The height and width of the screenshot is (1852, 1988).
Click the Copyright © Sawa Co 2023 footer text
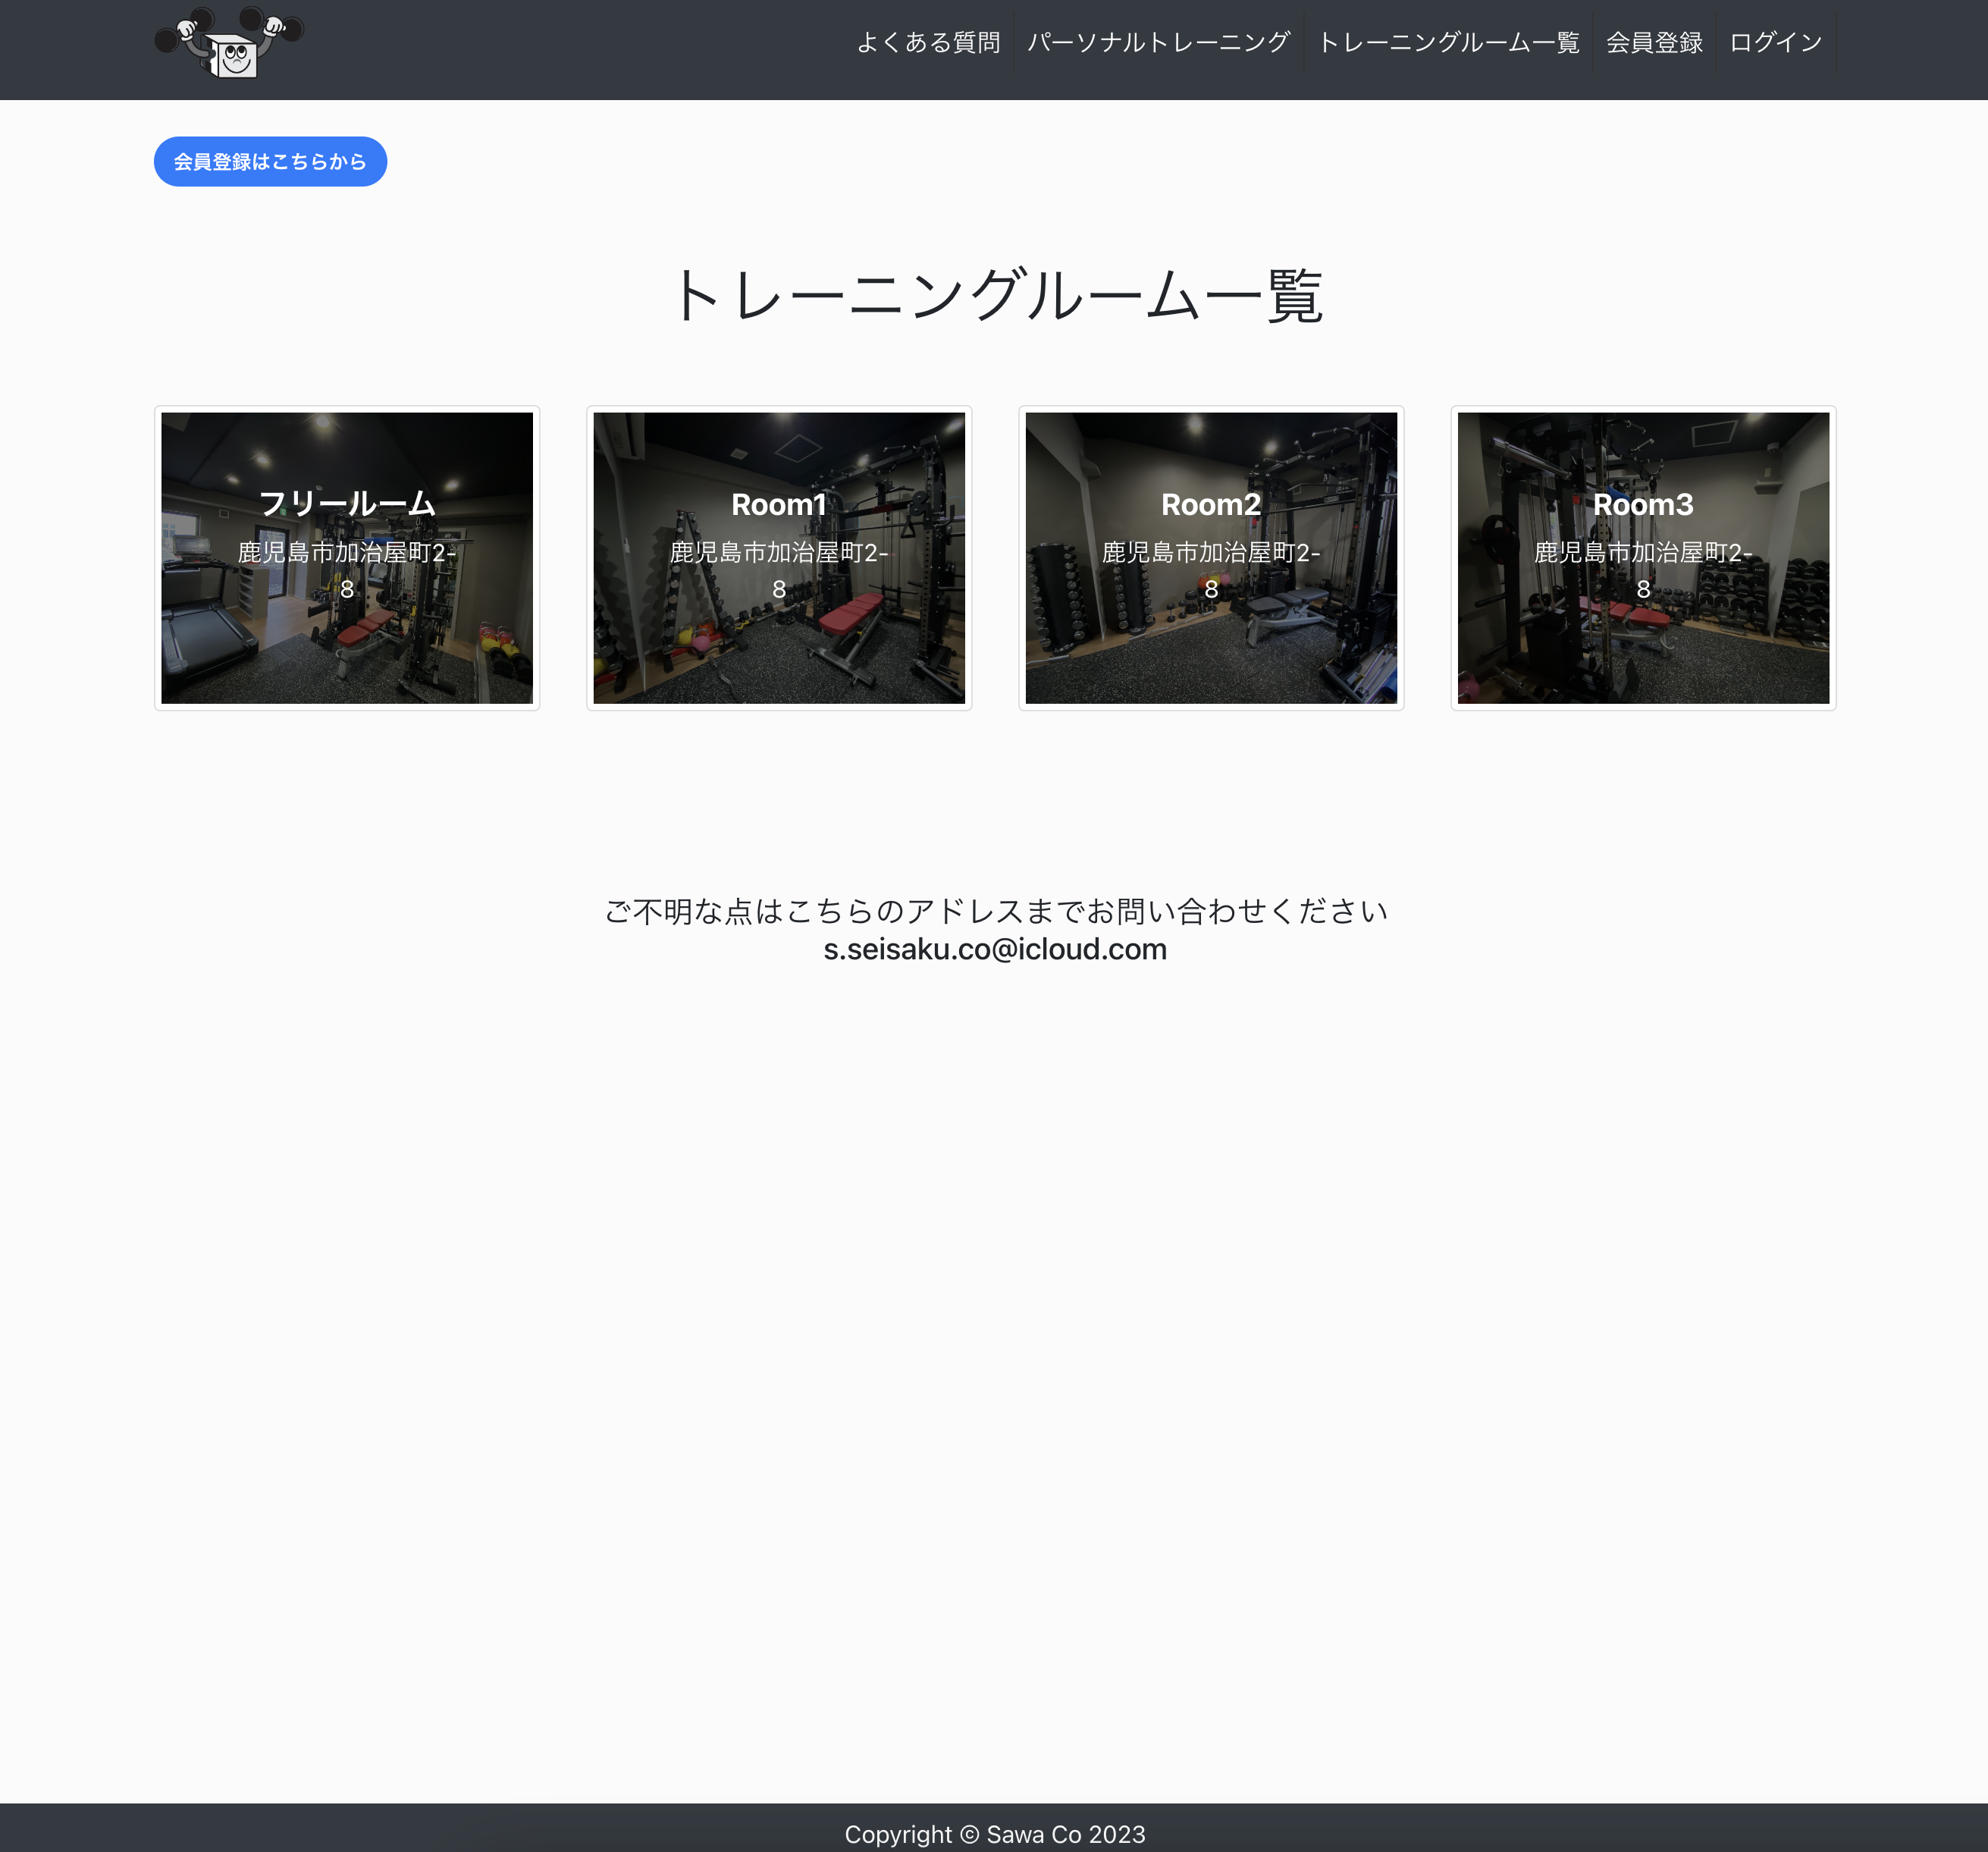click(995, 1834)
